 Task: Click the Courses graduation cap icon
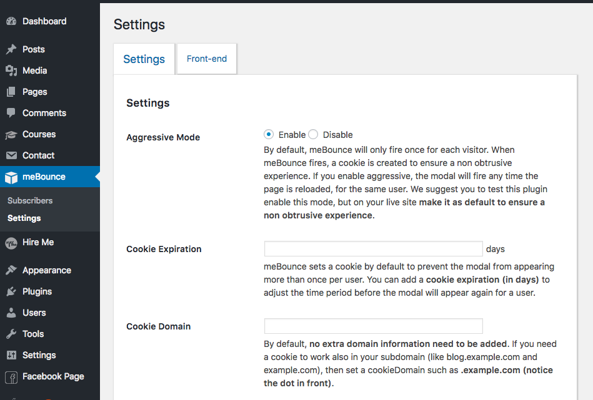(x=11, y=134)
